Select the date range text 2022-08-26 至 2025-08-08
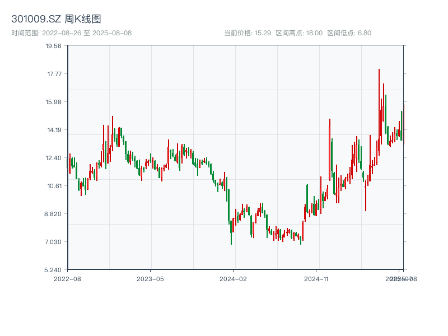The height and width of the screenshot is (336, 448). point(87,33)
